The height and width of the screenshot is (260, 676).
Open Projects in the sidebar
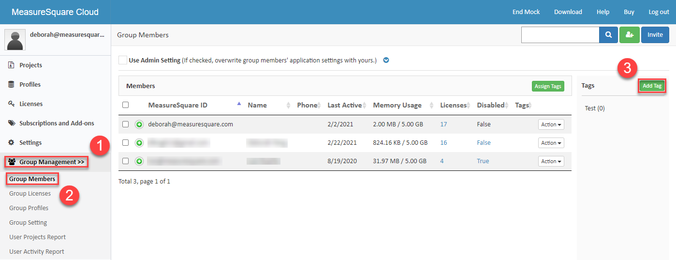point(30,65)
